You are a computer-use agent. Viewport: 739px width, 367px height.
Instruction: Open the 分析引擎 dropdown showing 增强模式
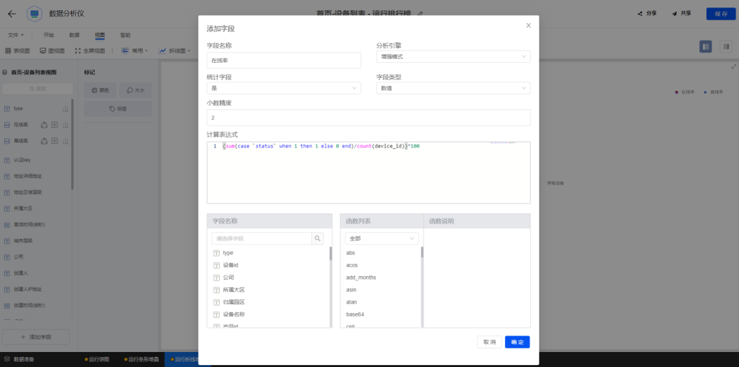point(454,57)
